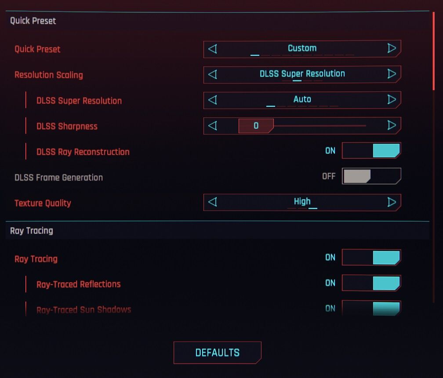Decrease DLSS Sharpness with left arrow
This screenshot has width=443, height=378.
213,126
